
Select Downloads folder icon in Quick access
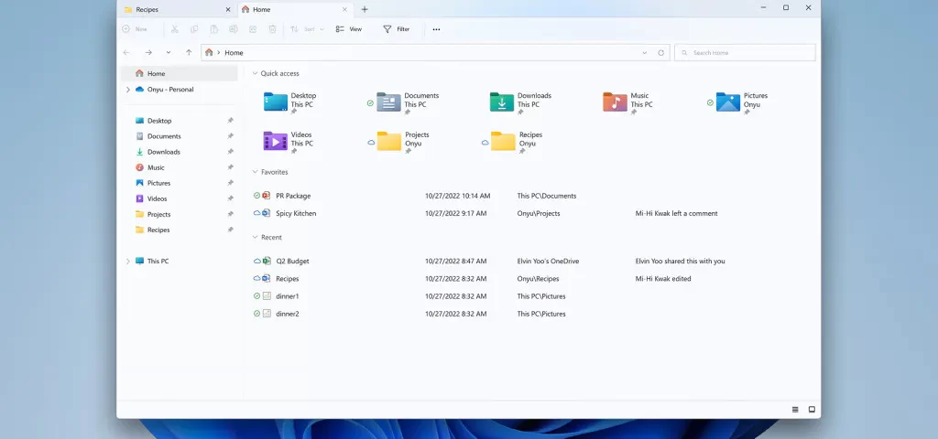[502, 102]
